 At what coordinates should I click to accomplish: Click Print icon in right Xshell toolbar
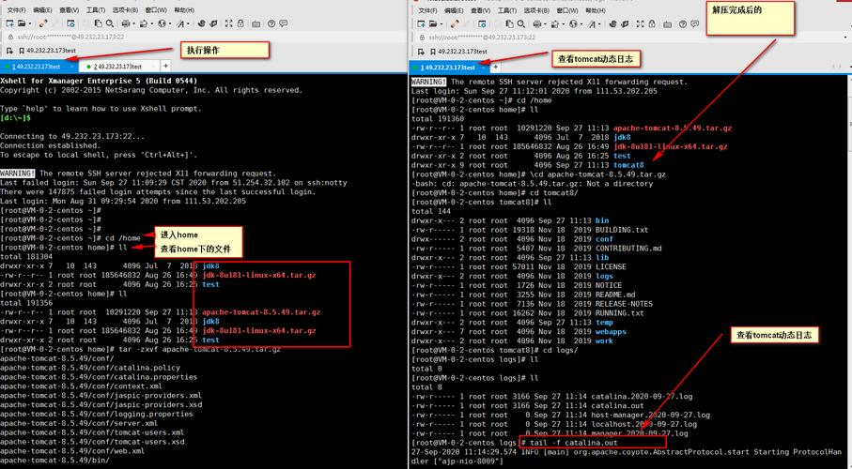[537, 23]
